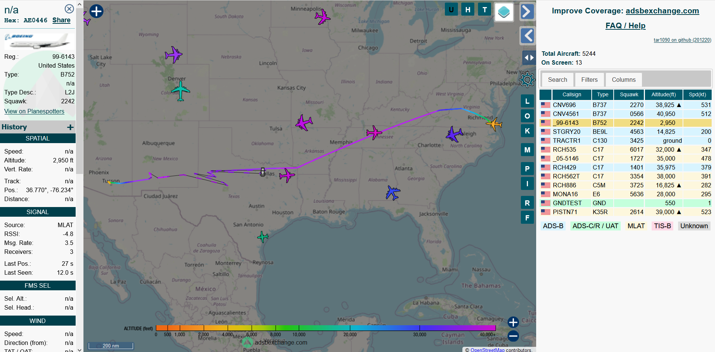Switch to the Filters tab
The image size is (715, 352).
[589, 80]
